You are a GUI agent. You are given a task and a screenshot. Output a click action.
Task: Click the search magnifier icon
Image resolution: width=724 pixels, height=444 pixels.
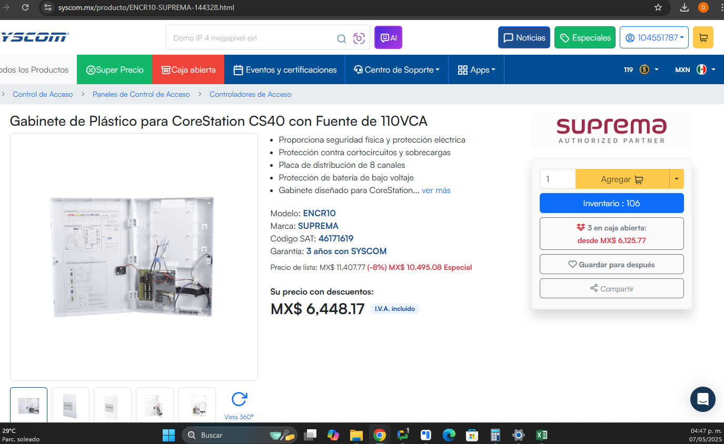(342, 38)
